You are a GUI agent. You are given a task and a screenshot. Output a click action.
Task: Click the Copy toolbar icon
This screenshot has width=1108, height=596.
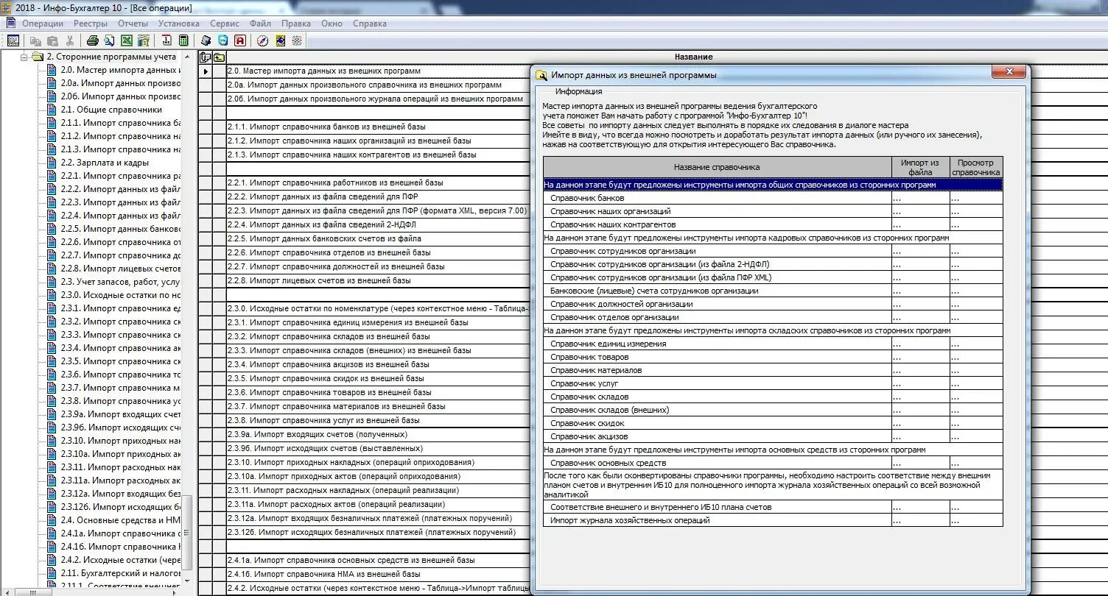(35, 41)
